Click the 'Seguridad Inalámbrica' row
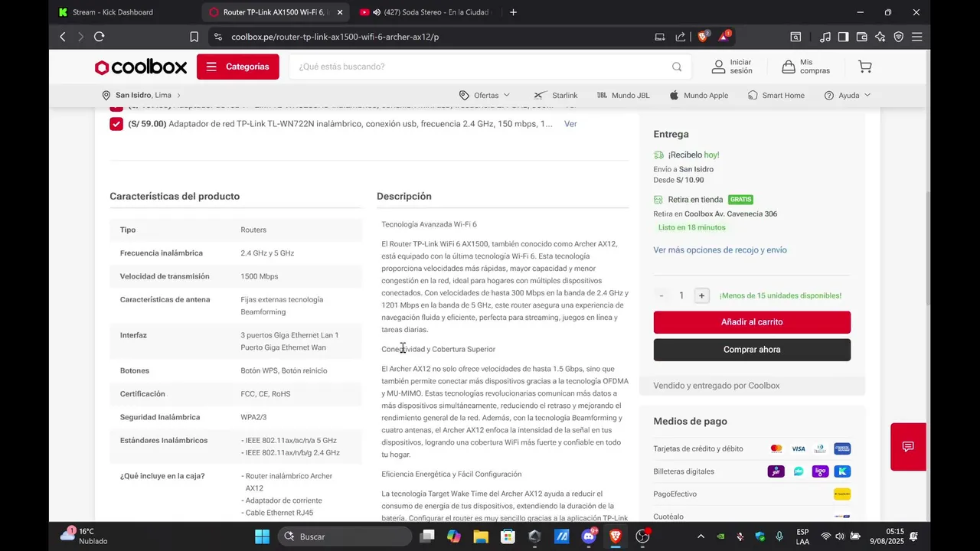Image resolution: width=980 pixels, height=551 pixels. pyautogui.click(x=236, y=417)
